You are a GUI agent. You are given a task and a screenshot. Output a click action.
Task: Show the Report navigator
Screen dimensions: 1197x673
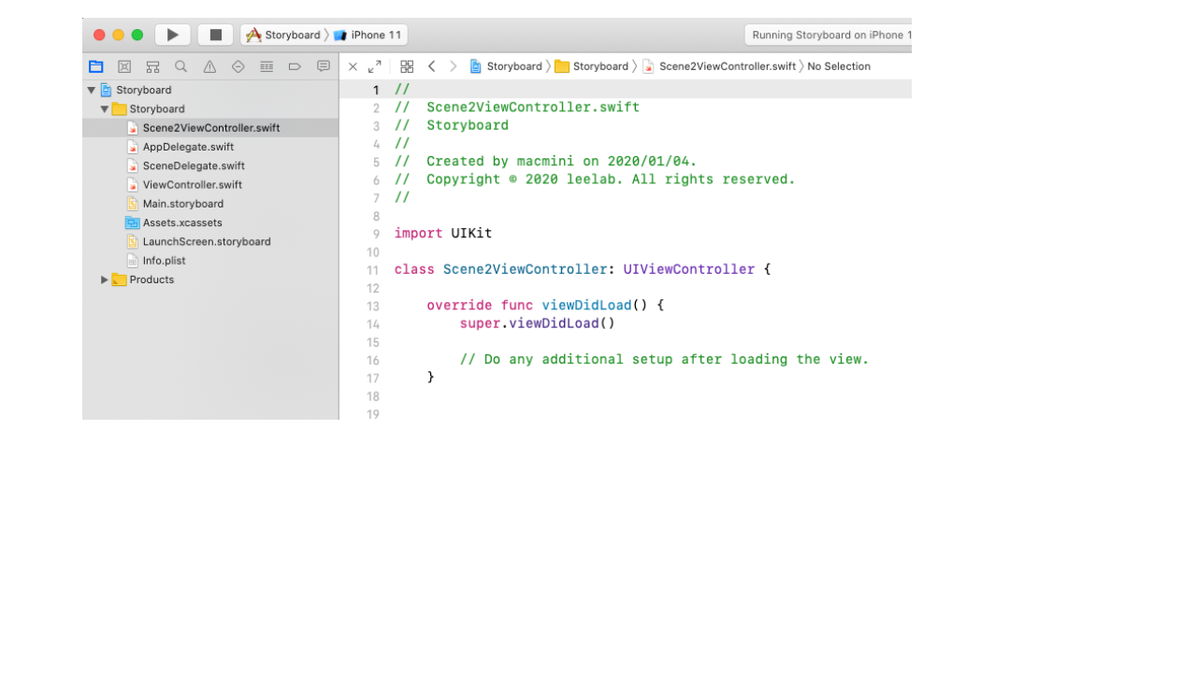(324, 66)
